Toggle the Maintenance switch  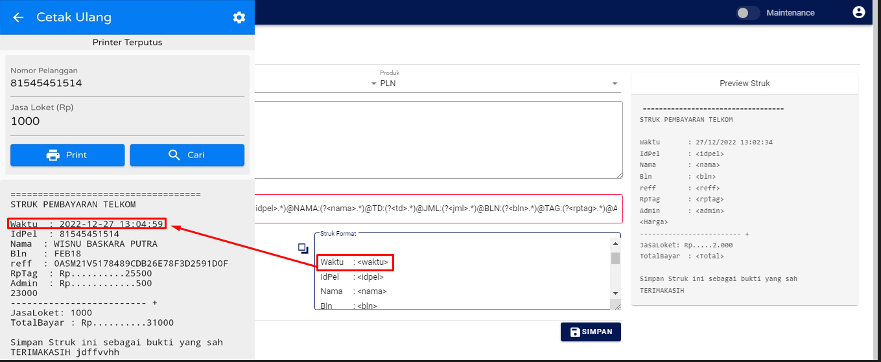point(747,12)
